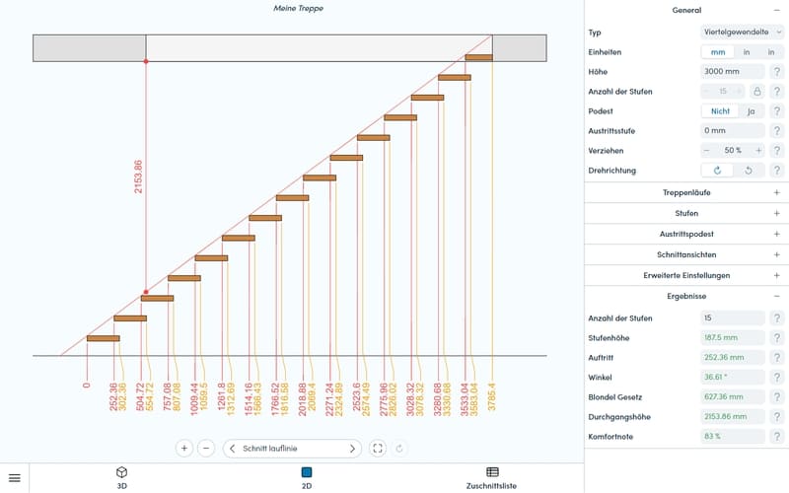Select the second 'in' units option
The image size is (789, 493).
pos(770,52)
